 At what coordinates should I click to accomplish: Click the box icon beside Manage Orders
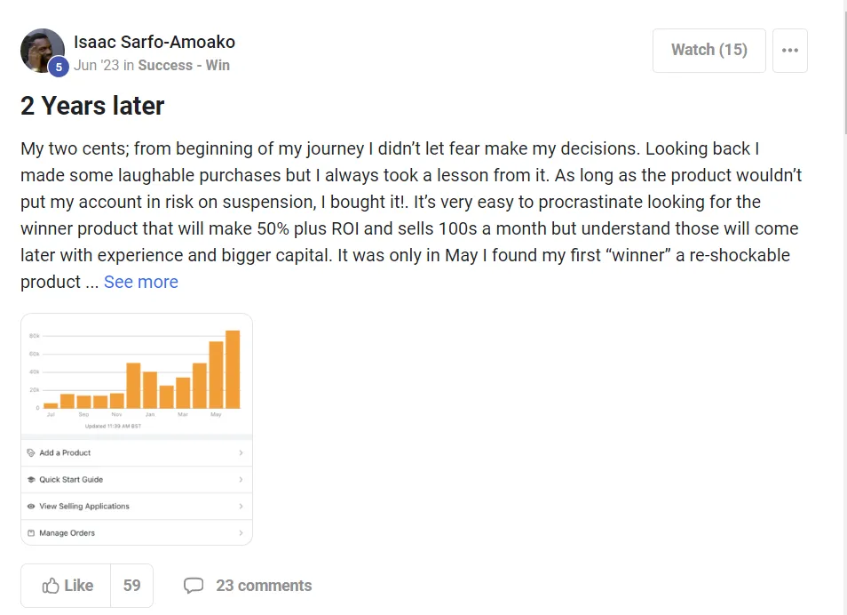click(31, 533)
